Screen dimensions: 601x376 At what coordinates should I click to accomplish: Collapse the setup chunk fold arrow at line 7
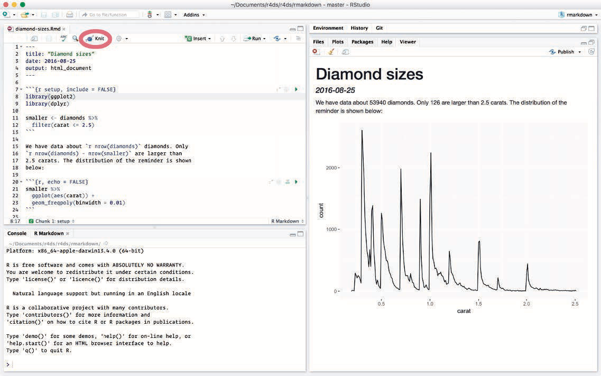pyautogui.click(x=21, y=90)
